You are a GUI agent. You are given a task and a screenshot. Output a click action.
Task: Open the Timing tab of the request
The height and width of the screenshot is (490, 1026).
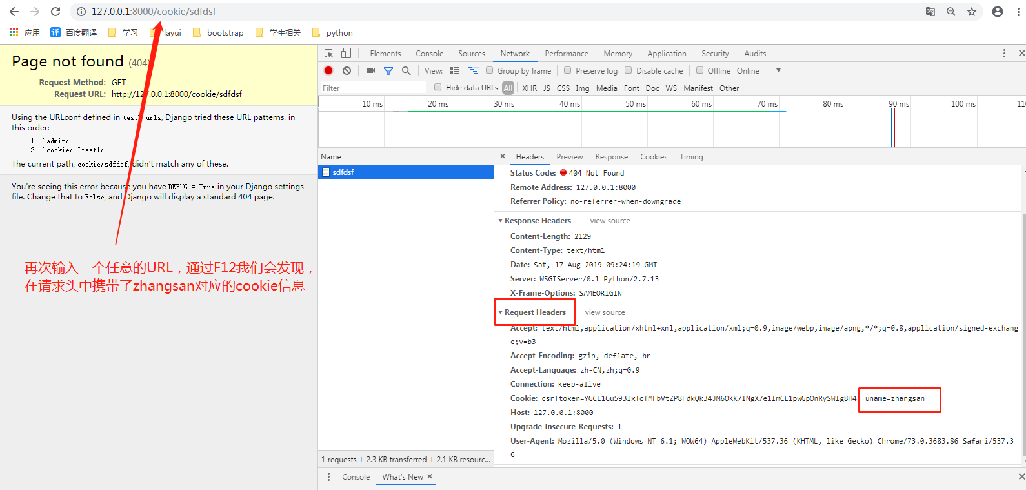(x=691, y=157)
